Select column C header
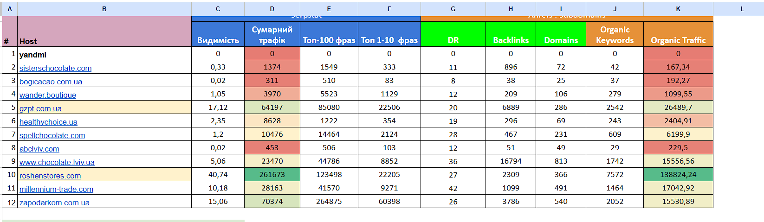The width and height of the screenshot is (764, 222). (218, 9)
